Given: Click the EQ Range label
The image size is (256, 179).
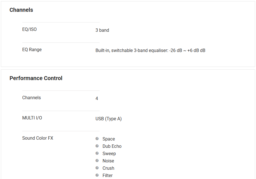Looking at the screenshot, I should 32,50.
